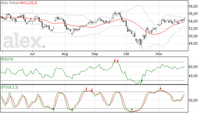Viewport: 202px width, 113px height.
Task: Click the 54,00 price axis label
Action: [x=193, y=21]
